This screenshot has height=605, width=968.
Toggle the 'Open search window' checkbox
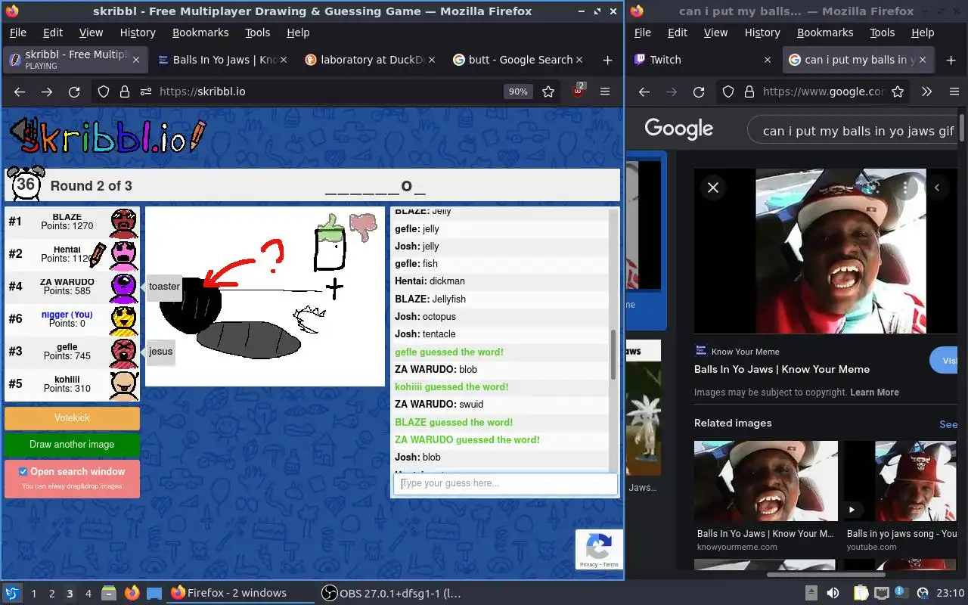click(23, 471)
